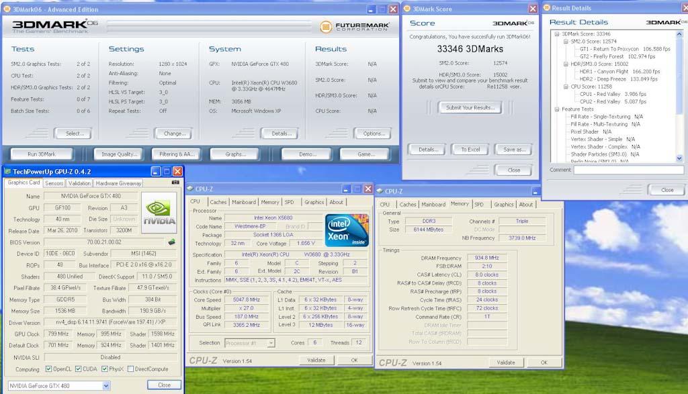Click scroll down arrow in Result Details
This screenshot has width=688, height=394.
[x=679, y=158]
